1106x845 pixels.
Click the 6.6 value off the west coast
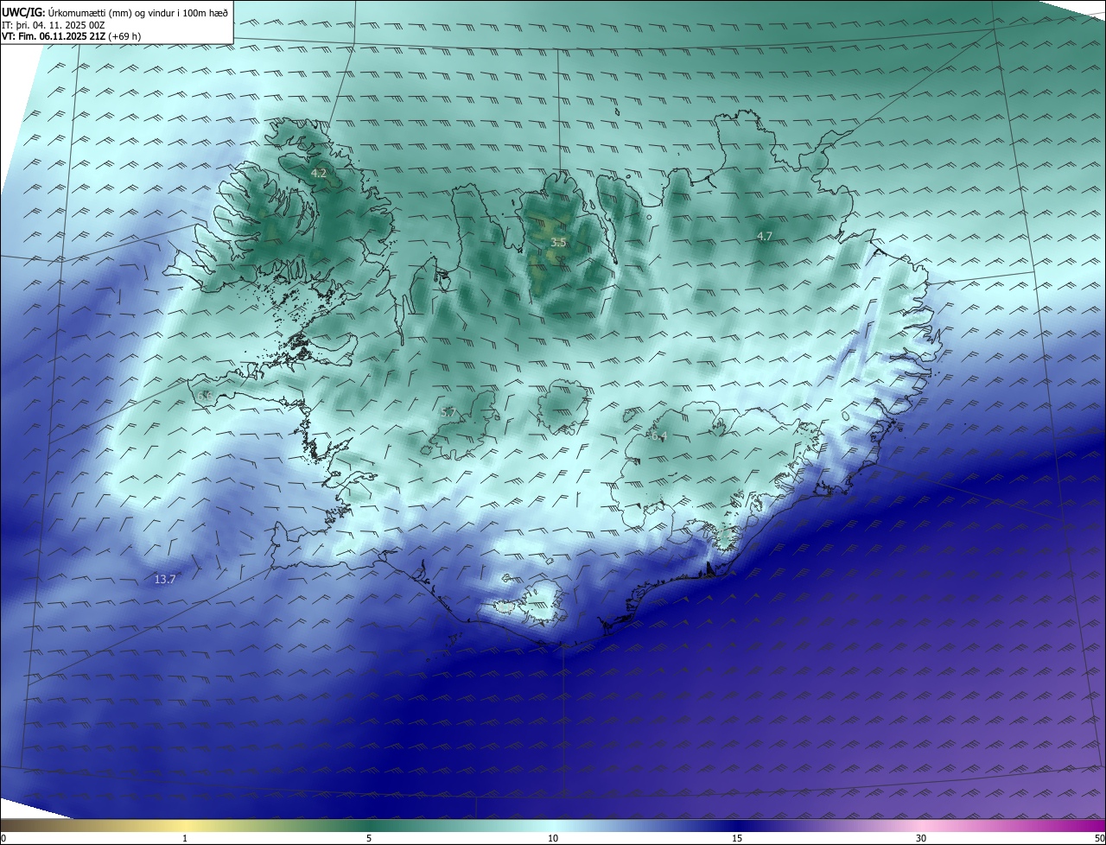(x=205, y=396)
